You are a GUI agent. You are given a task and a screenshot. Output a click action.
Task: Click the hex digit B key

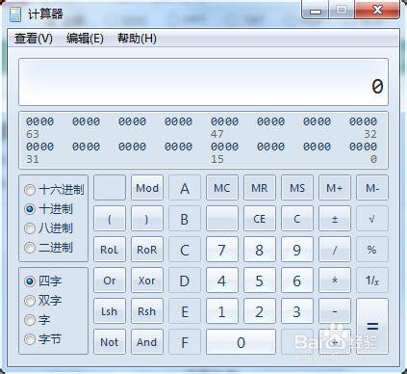(x=185, y=219)
